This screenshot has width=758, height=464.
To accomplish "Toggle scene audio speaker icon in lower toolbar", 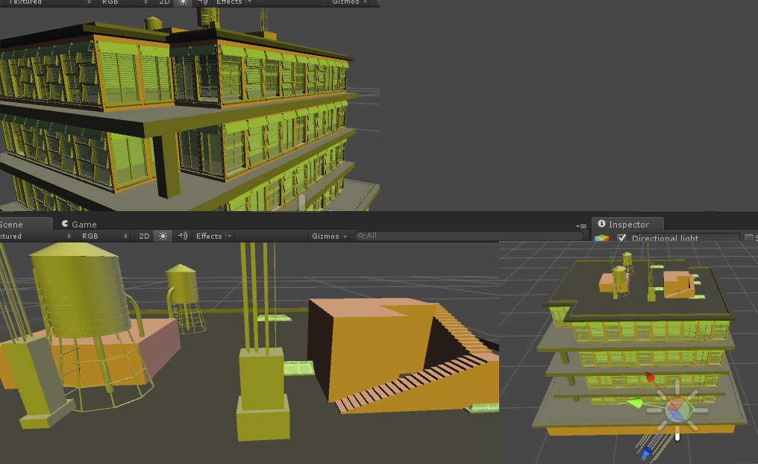I will tap(182, 236).
